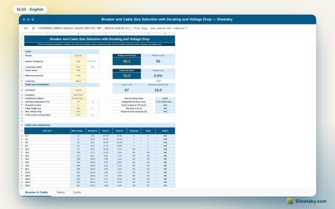Select the Voltage drop result 2.6% cell
335x209 pixels.
158,76
